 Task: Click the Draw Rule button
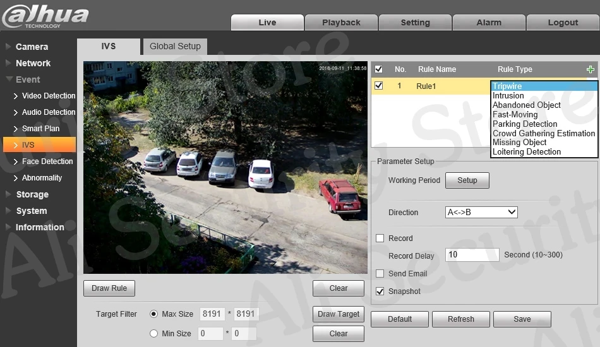point(109,288)
